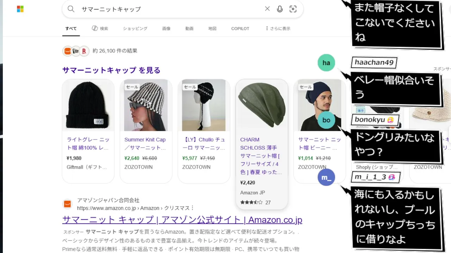Open the Chullo hat on mannequin image

point(204,105)
